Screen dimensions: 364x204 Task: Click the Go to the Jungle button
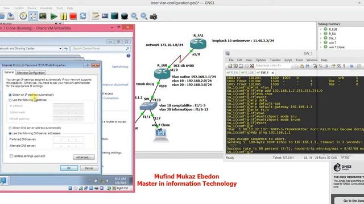tap(350, 201)
